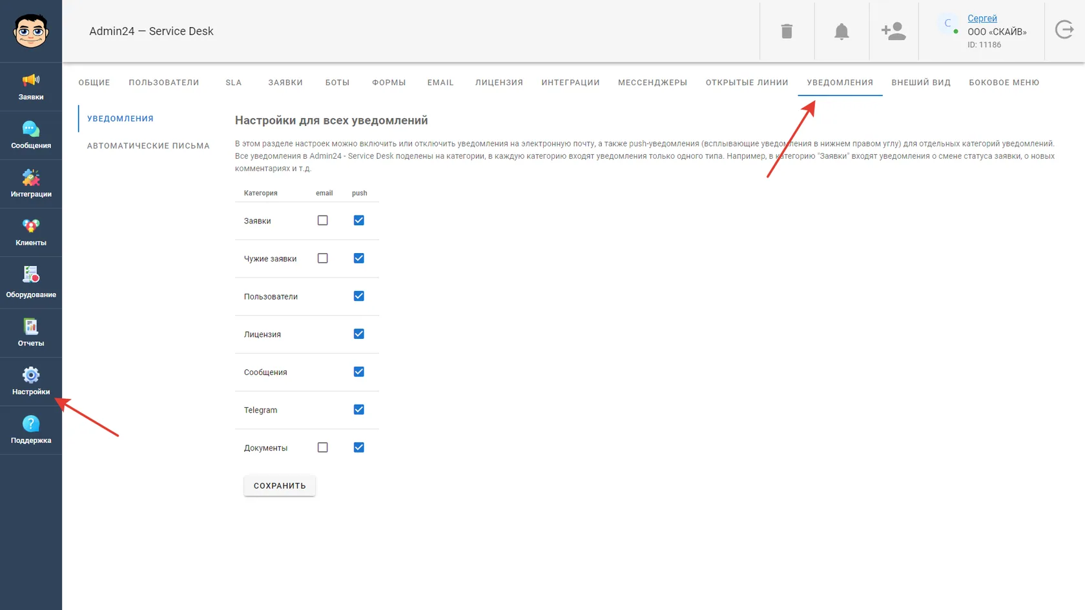Viewport: 1085px width, 610px height.
Task: Click the add user icon
Action: [893, 31]
